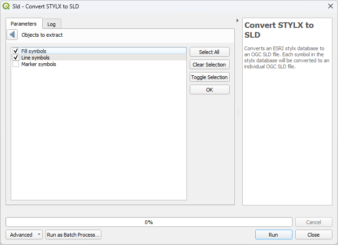Click the Select All button

click(x=209, y=52)
